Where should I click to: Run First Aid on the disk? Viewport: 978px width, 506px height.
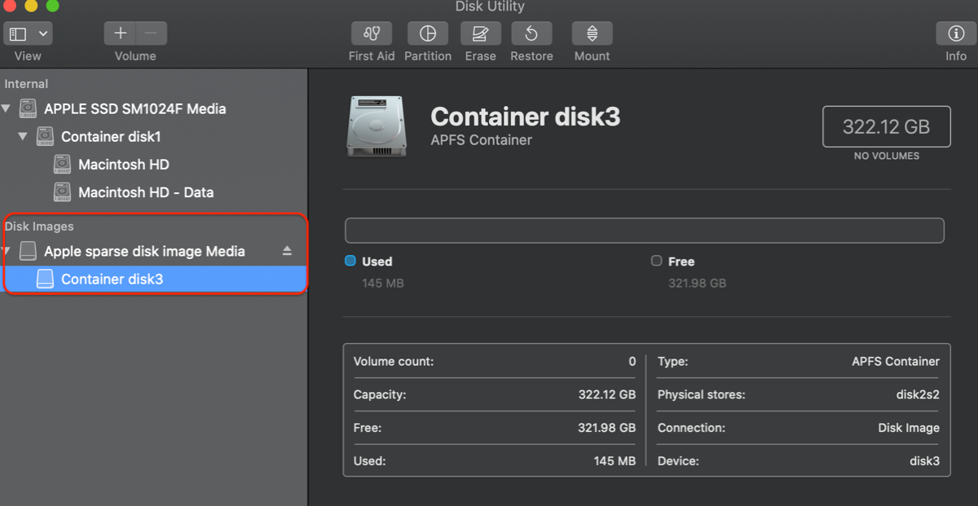[372, 34]
